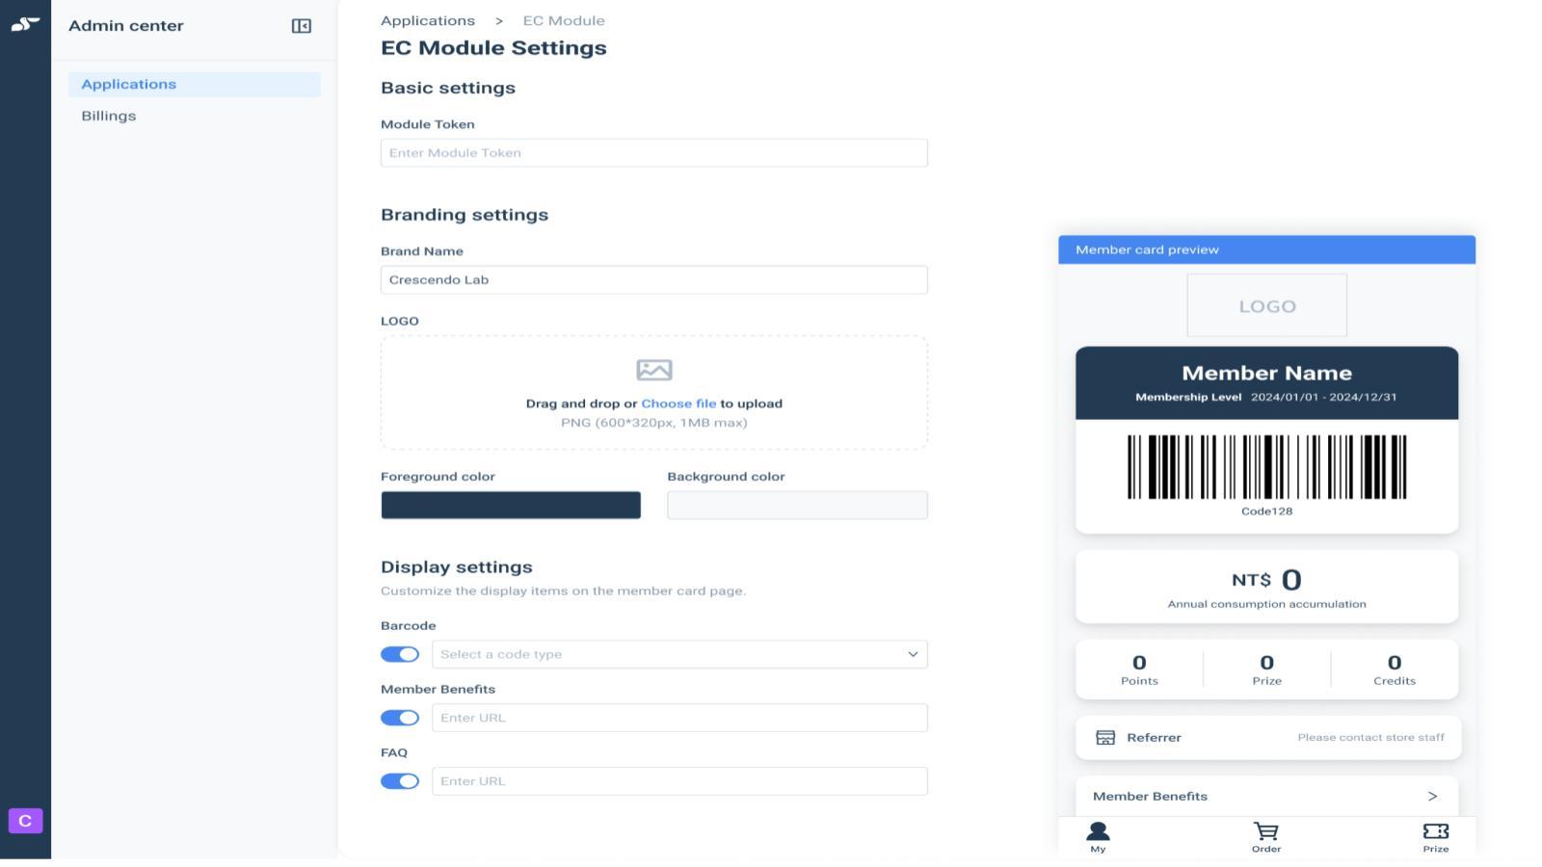Select Billings in the sidebar
Screen dimensions: 1542x867
(108, 116)
